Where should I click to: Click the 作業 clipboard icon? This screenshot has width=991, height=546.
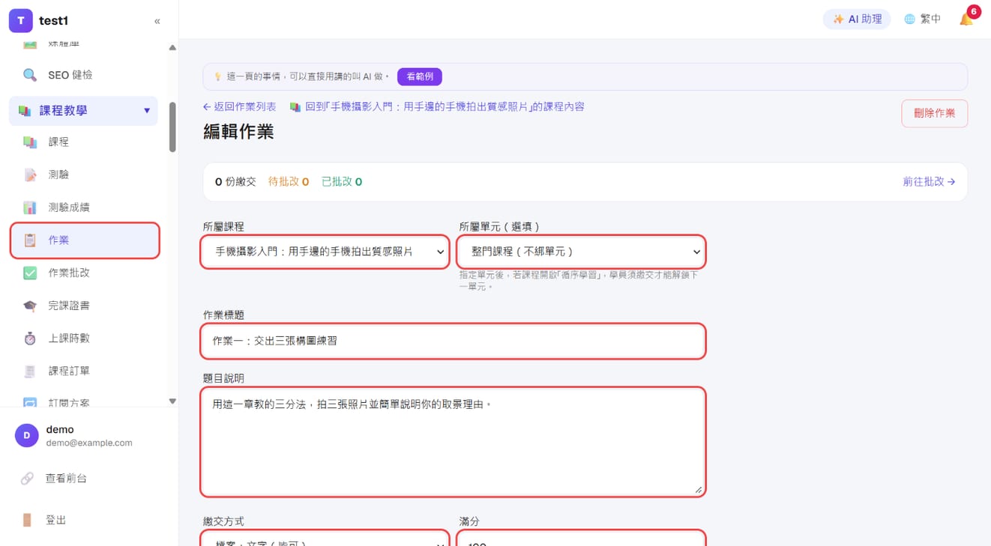tap(30, 240)
